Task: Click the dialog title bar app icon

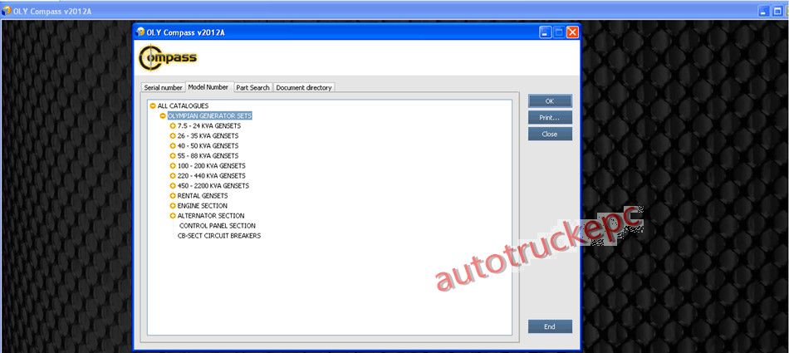Action: pos(140,32)
